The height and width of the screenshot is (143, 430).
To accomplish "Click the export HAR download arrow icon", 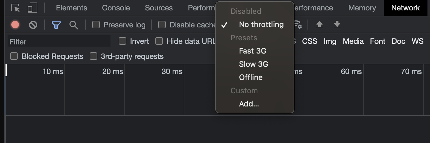I will 337,25.
